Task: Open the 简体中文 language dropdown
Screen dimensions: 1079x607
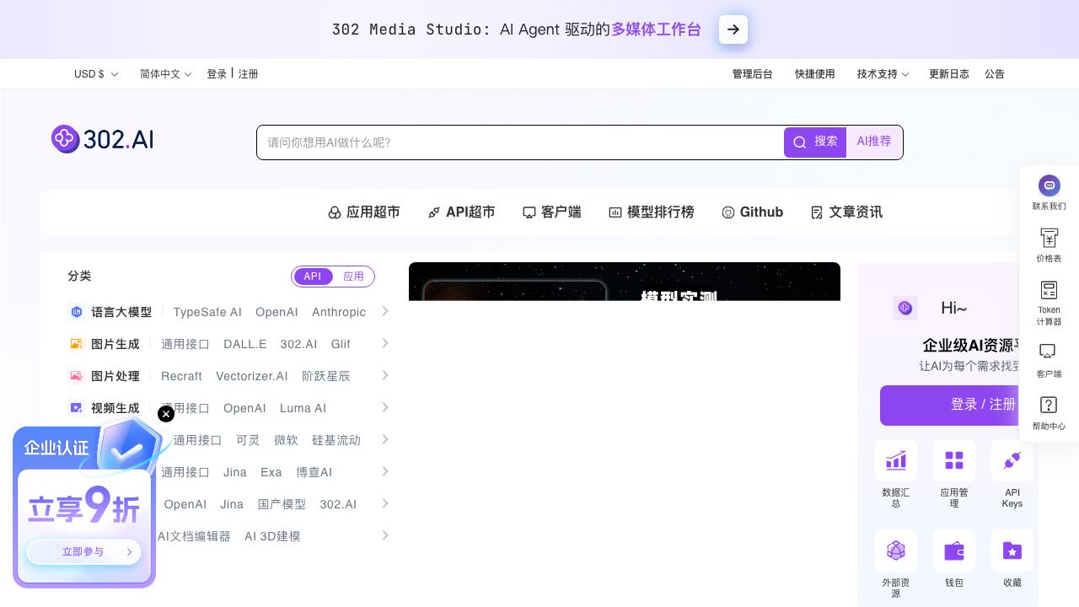Action: pos(166,74)
